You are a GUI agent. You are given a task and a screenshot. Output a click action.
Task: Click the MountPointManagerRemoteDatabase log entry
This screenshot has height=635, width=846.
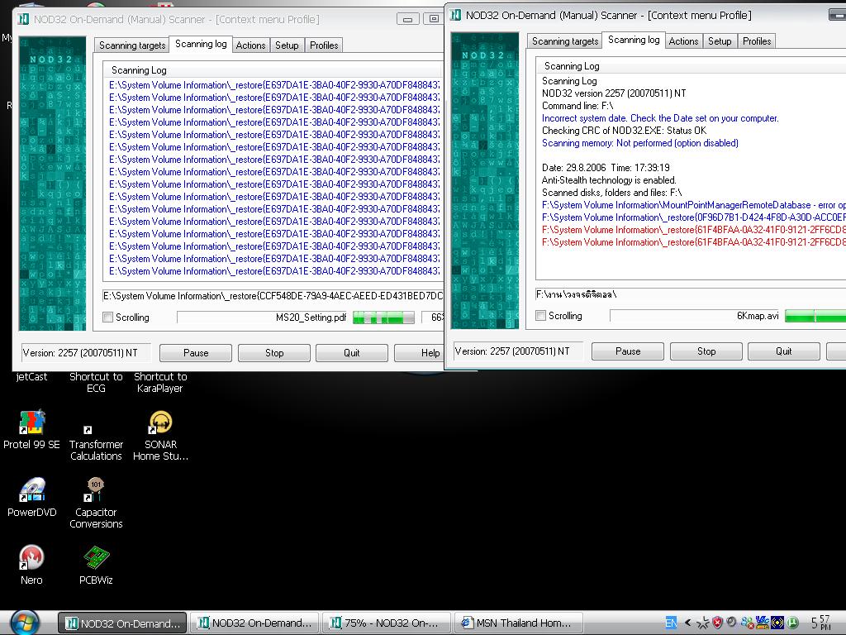(x=694, y=205)
